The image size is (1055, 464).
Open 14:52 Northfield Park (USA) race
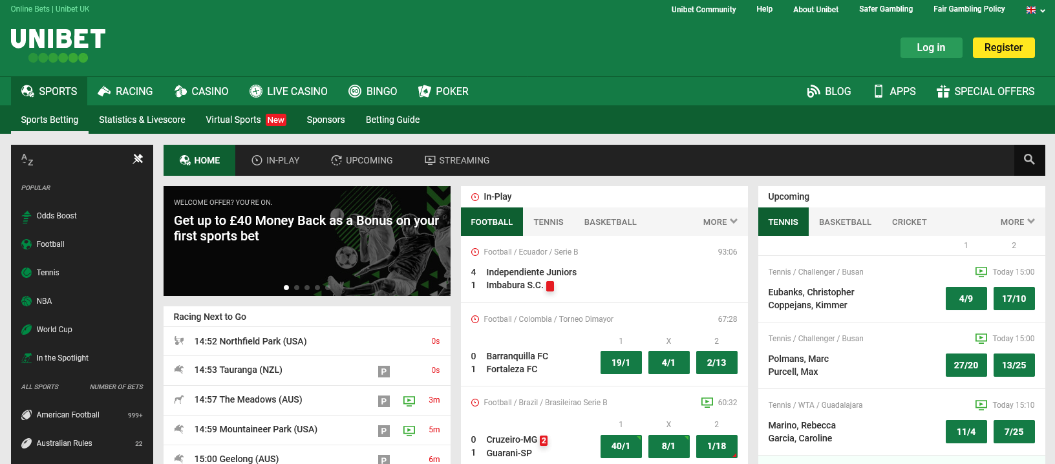pos(307,341)
